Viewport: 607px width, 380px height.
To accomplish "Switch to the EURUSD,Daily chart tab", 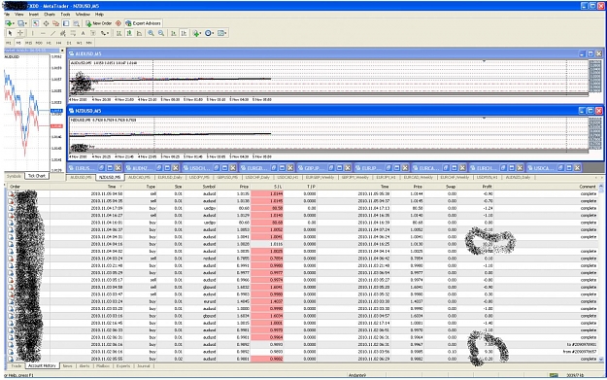I will (170, 178).
